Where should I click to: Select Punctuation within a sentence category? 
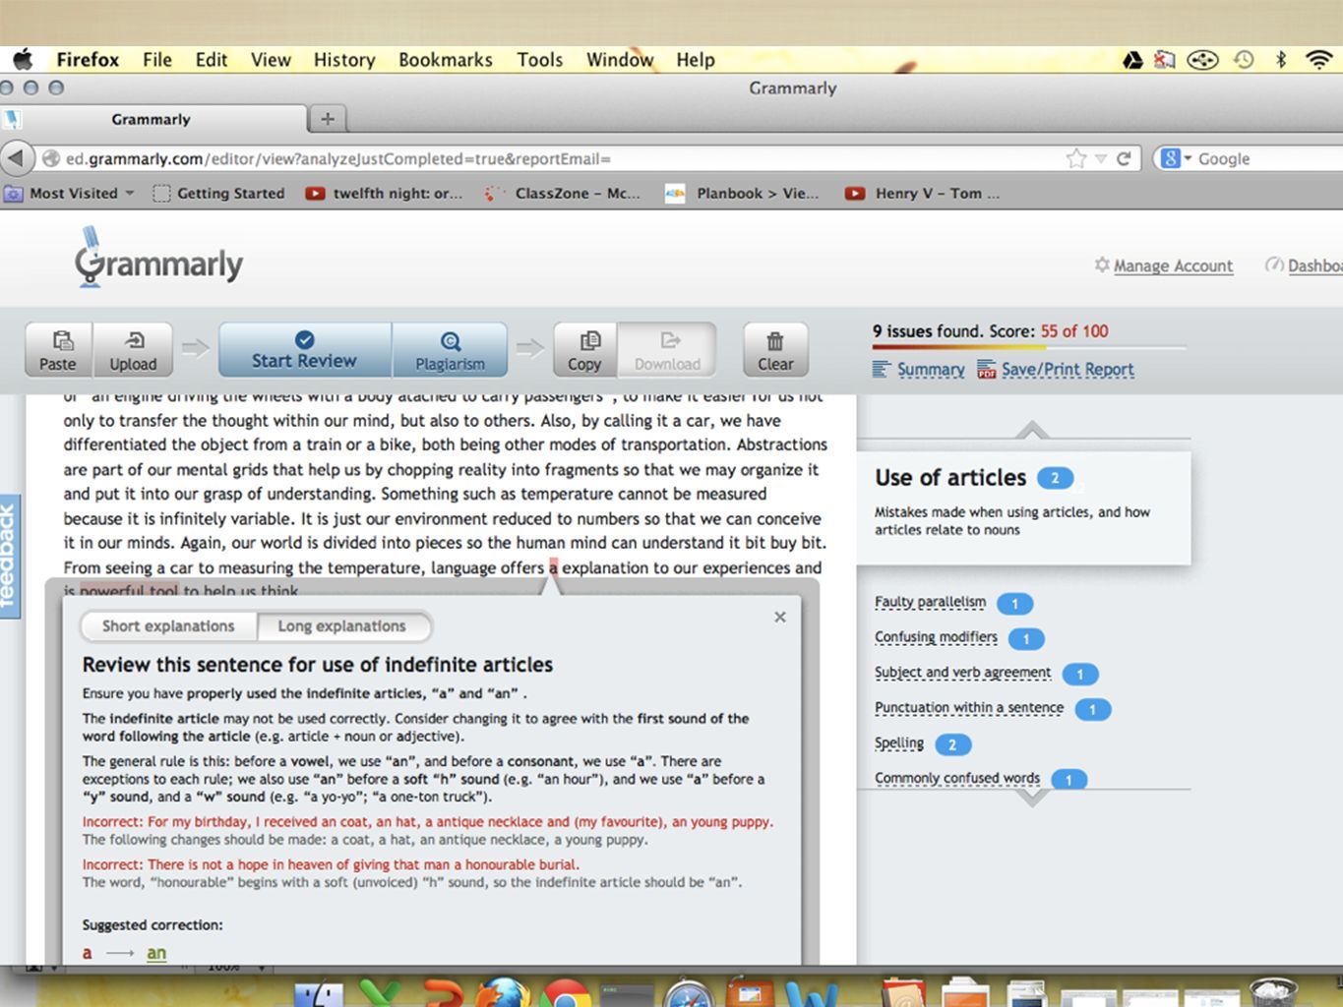(969, 708)
